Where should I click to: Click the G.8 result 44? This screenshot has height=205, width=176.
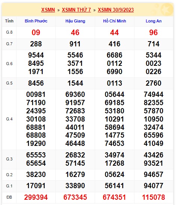tap(114, 33)
